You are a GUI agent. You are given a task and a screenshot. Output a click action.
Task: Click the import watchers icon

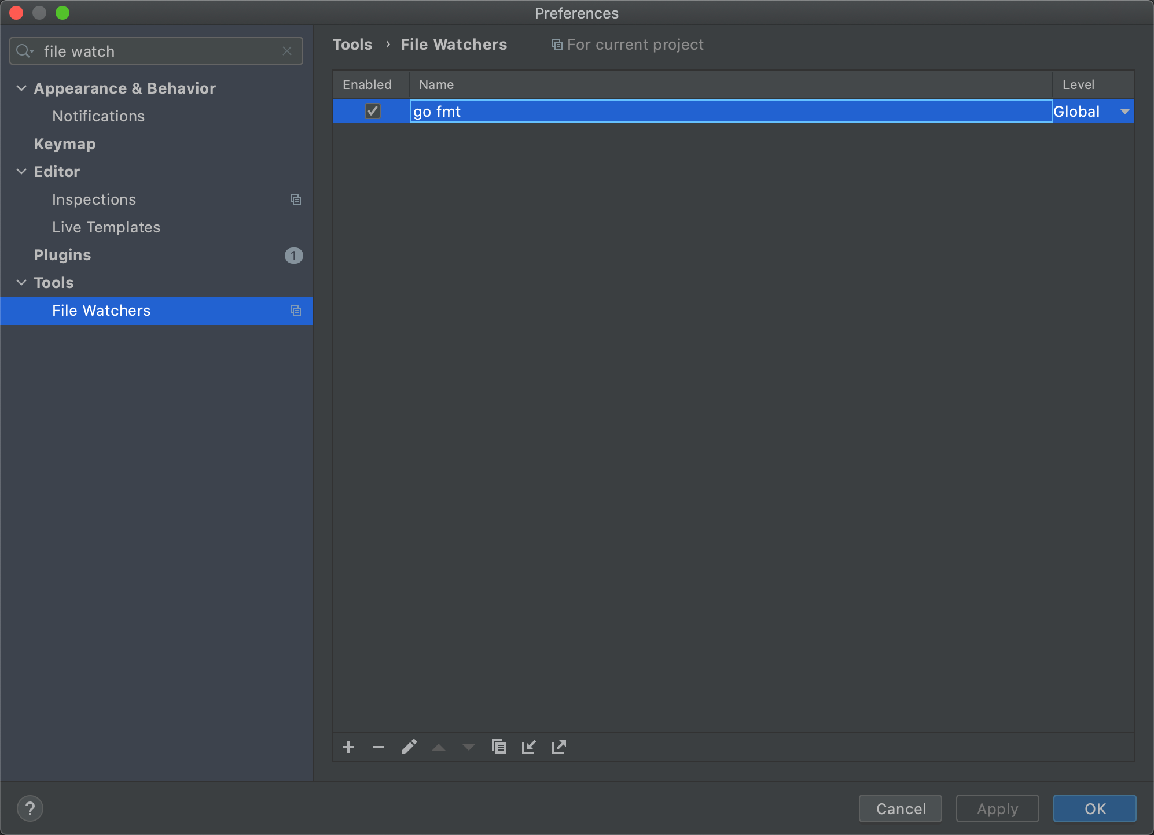[528, 747]
